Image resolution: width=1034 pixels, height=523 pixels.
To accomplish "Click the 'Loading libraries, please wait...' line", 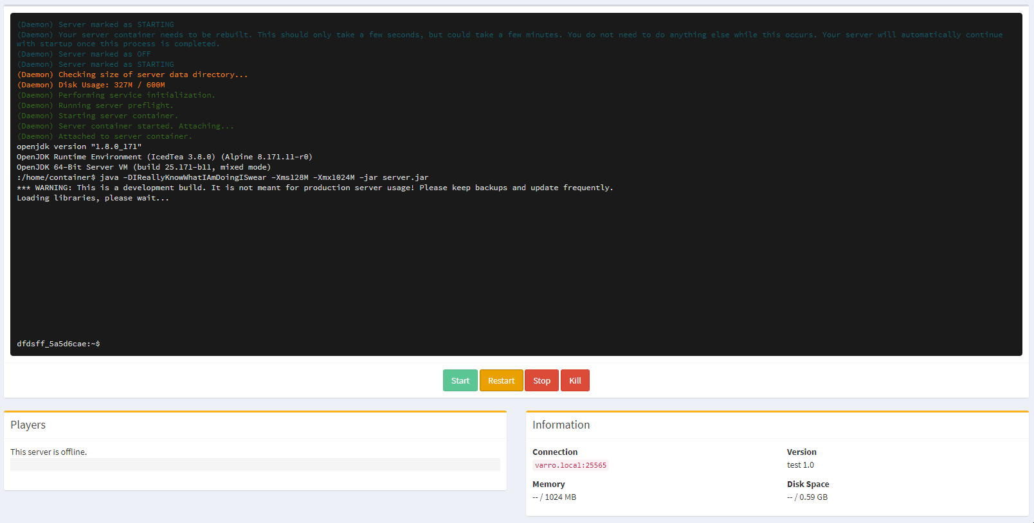I will tap(93, 198).
